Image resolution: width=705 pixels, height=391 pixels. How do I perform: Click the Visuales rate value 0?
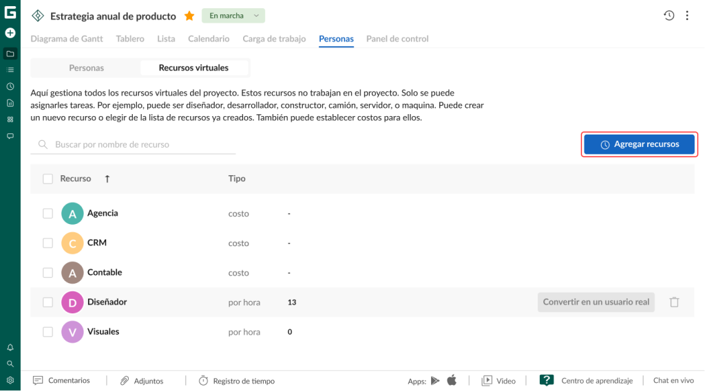point(290,332)
